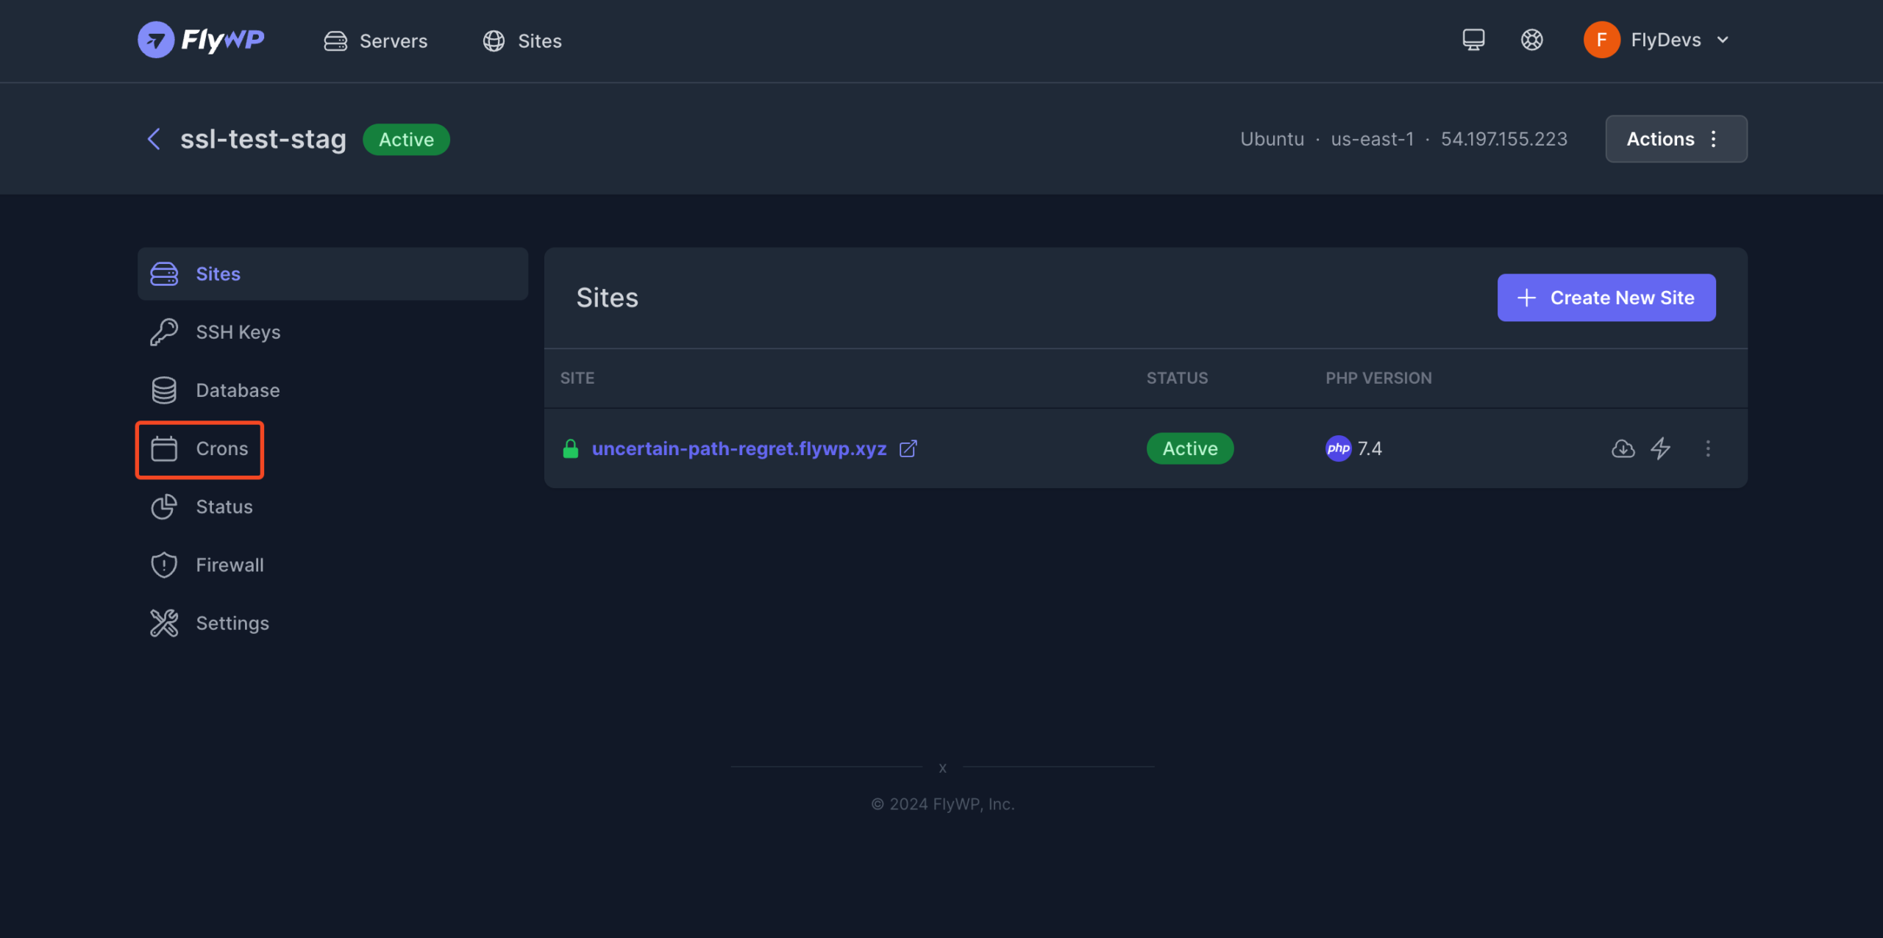Image resolution: width=1883 pixels, height=938 pixels.
Task: Click the cloud download icon in site row
Action: (1623, 448)
